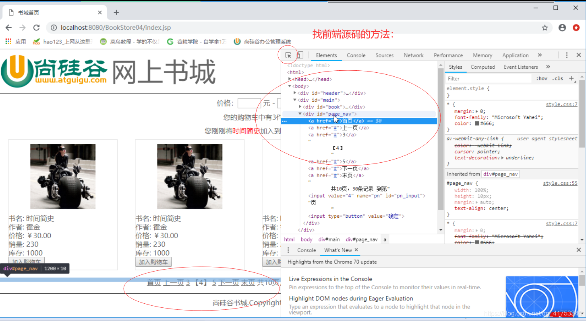
Task: Switch to Performance tab
Action: tap(448, 55)
